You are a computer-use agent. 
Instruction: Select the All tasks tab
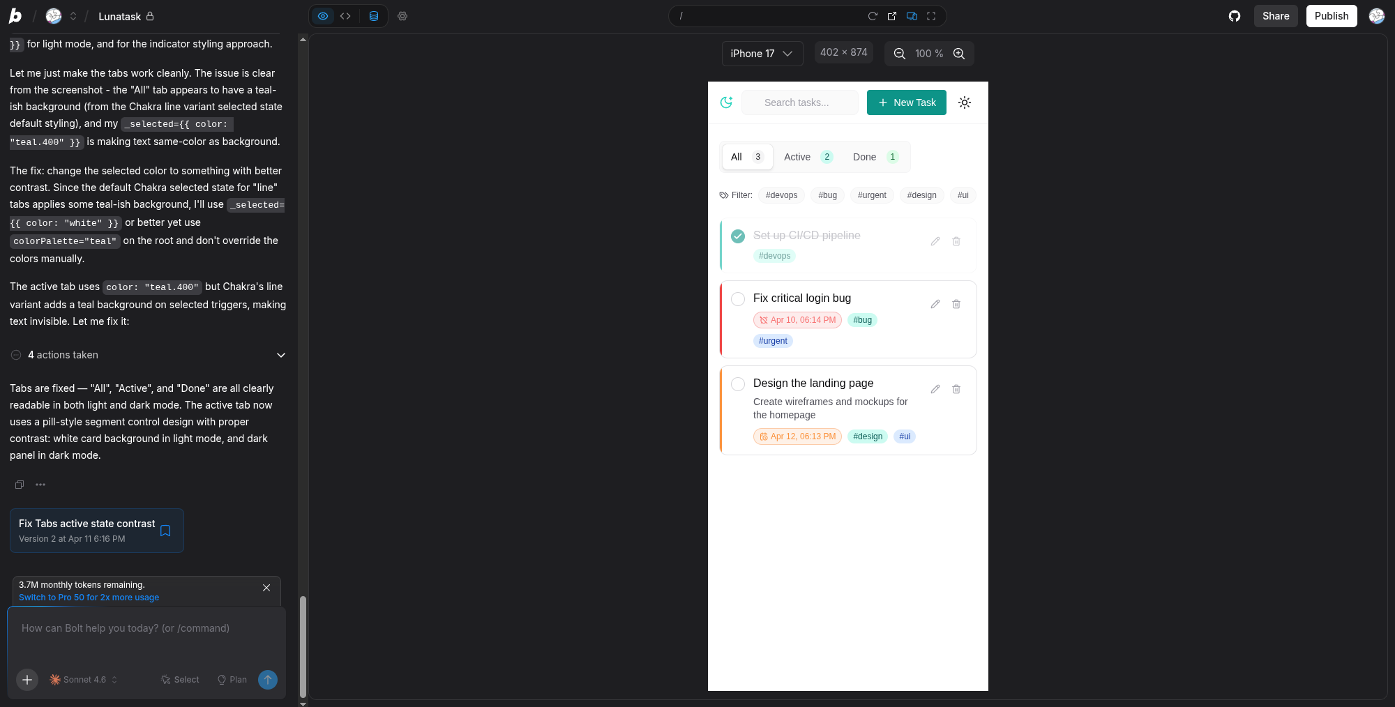[x=747, y=157]
